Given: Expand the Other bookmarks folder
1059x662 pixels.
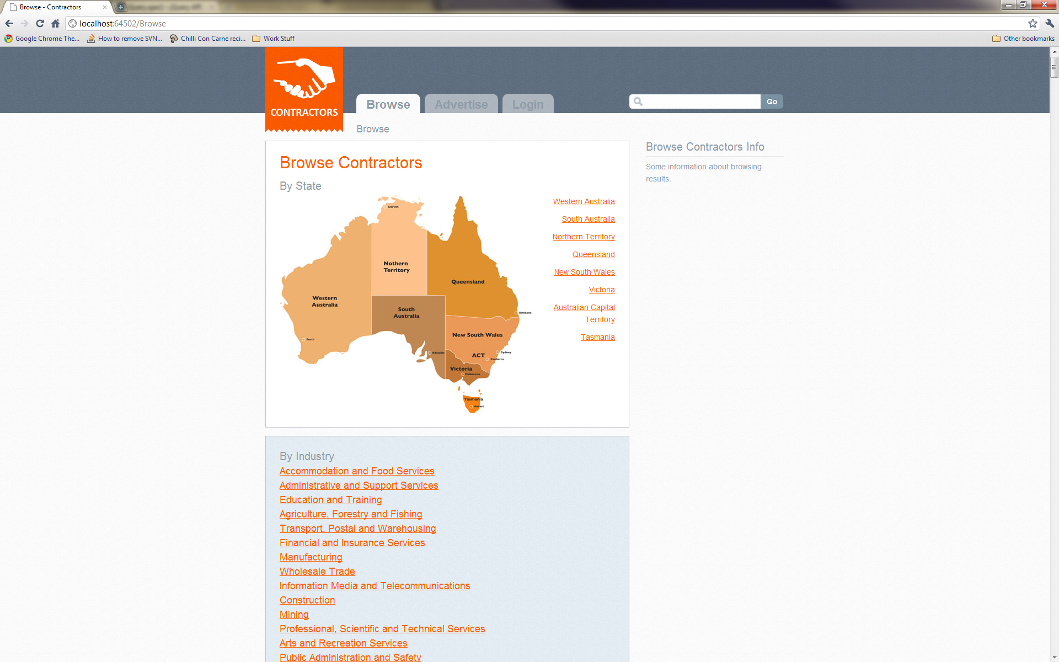Looking at the screenshot, I should pos(1023,39).
